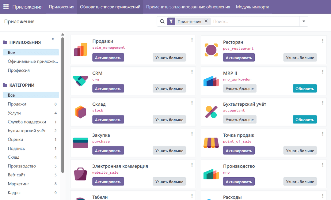Open the kebab menu on Ресторан card
This screenshot has height=200, width=331.
point(323,41)
